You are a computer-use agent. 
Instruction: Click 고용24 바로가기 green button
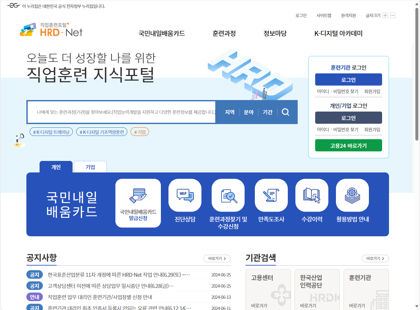tap(348, 145)
